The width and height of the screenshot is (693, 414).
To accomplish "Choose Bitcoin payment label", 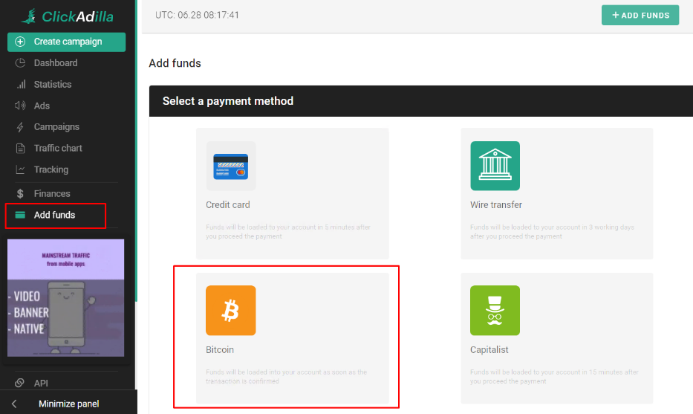I will [220, 349].
